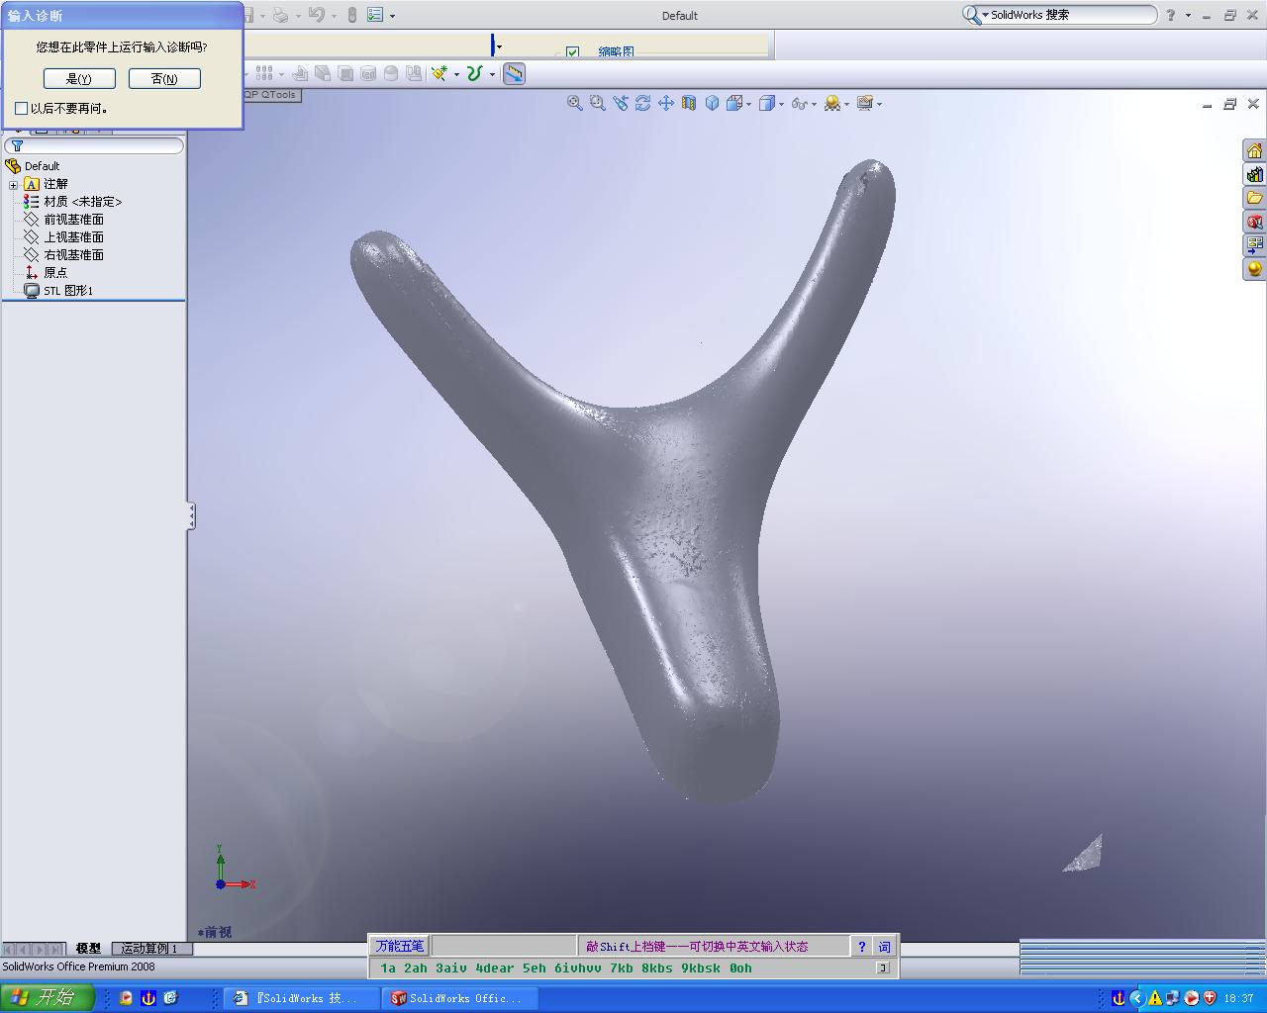Click the Apply Scene icon
1267x1013 pixels.
[x=832, y=103]
